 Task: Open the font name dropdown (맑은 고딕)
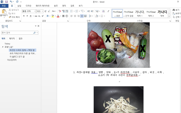pyautogui.click(x=35, y=11)
